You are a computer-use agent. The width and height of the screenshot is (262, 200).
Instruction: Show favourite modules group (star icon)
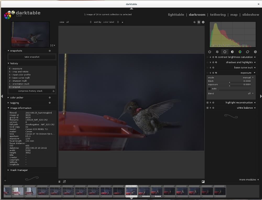coord(217,52)
